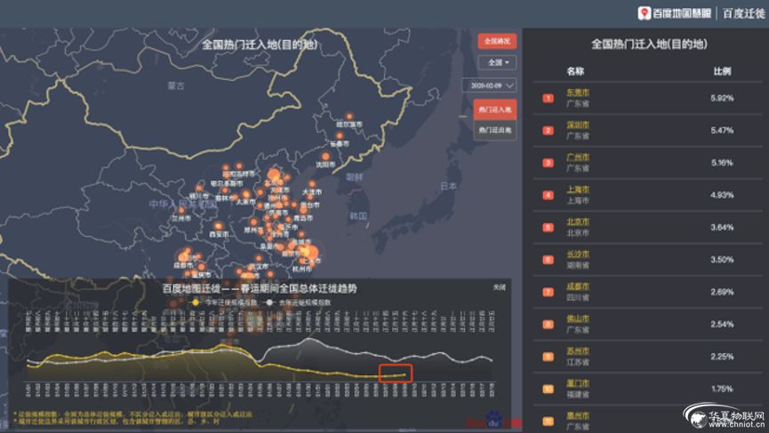Switch to 热门迁出地 view
This screenshot has height=433, width=769.
click(495, 130)
